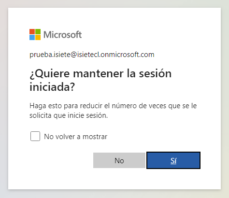Click the 'solicita que inicie sesión' text line
229x198 pixels.
click(x=69, y=115)
